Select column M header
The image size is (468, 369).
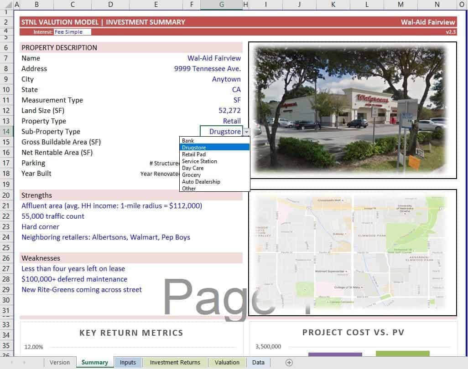(400, 5)
